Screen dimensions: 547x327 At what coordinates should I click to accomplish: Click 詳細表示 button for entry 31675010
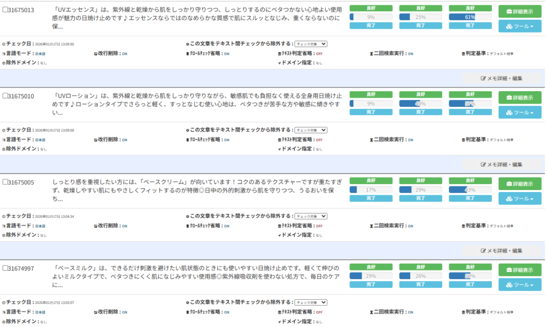click(x=520, y=98)
